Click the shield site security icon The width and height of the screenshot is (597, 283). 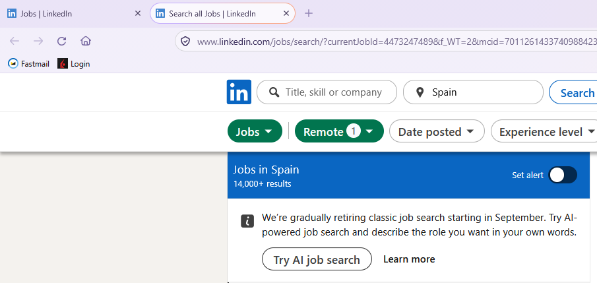coord(185,41)
